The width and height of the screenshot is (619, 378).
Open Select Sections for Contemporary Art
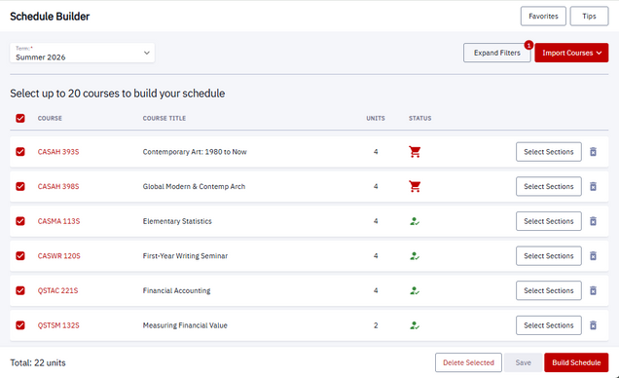pos(548,152)
